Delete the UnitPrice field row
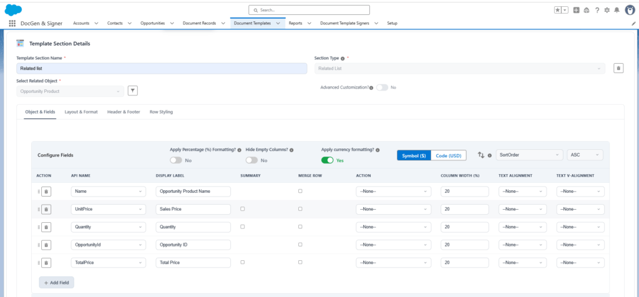 pos(46,209)
